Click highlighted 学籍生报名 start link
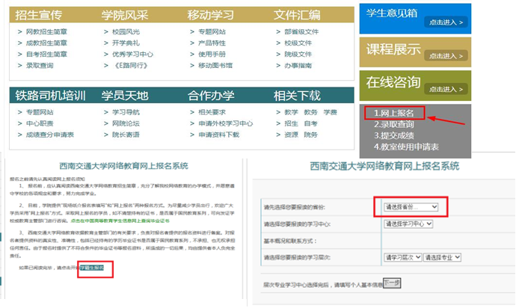The image size is (516, 308). [92, 268]
